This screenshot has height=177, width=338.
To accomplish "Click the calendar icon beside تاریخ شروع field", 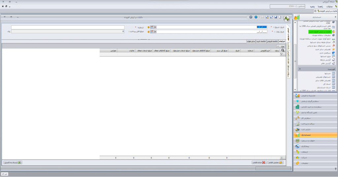I will coord(152,27).
